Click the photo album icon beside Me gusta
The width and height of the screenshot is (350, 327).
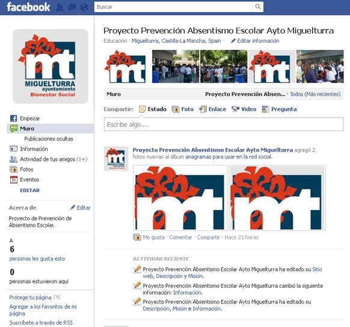tap(137, 237)
